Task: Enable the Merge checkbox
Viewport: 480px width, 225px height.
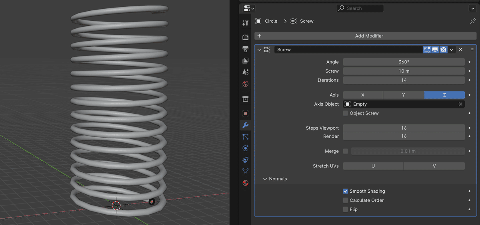Action: pyautogui.click(x=346, y=151)
